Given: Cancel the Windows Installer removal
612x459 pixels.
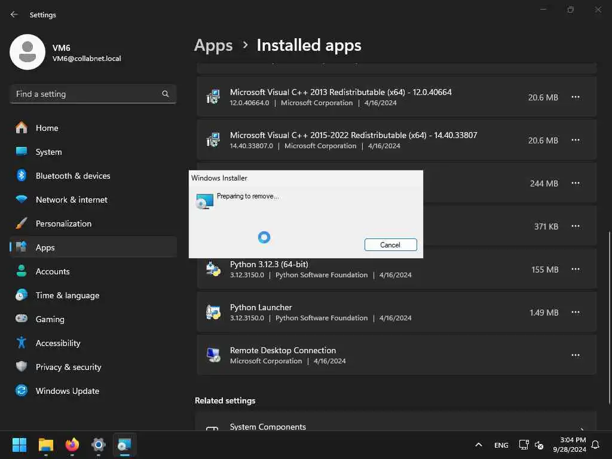Looking at the screenshot, I should (390, 244).
